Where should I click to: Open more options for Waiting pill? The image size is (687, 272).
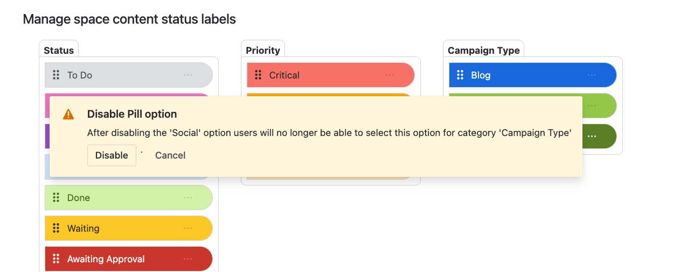pyautogui.click(x=188, y=228)
